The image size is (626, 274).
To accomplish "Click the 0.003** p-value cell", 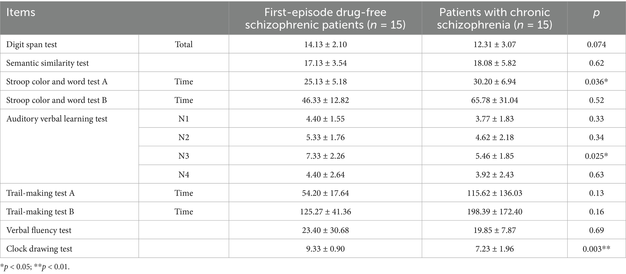I will [596, 249].
